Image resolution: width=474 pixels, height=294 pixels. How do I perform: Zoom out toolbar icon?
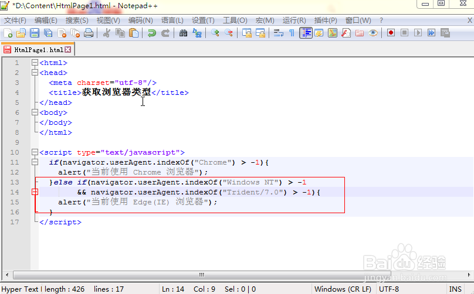click(229, 33)
